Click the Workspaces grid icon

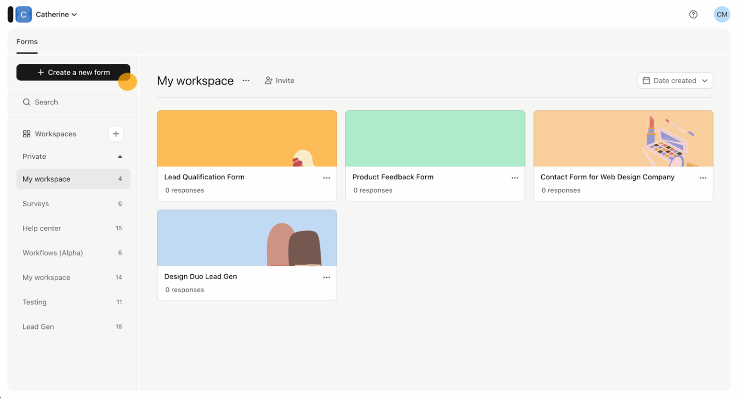(x=26, y=134)
